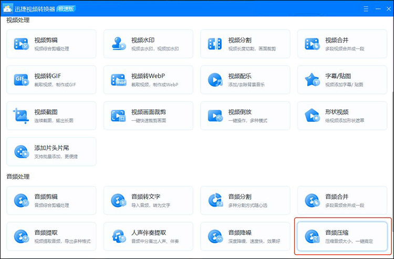Click the 极速版 badge in title bar

coord(66,8)
